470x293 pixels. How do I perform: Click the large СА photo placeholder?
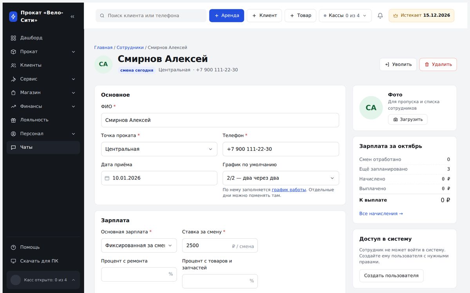coord(371,108)
